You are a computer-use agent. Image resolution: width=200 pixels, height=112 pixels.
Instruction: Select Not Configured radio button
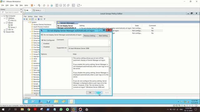pos(42,40)
